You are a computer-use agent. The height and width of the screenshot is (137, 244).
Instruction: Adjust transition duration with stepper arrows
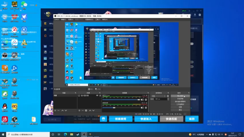tap(168, 99)
